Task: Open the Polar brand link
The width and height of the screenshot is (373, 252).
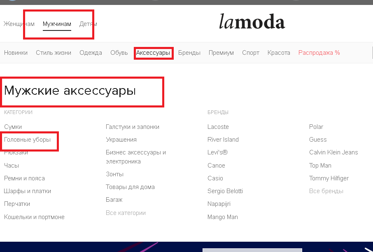Action: point(316,127)
